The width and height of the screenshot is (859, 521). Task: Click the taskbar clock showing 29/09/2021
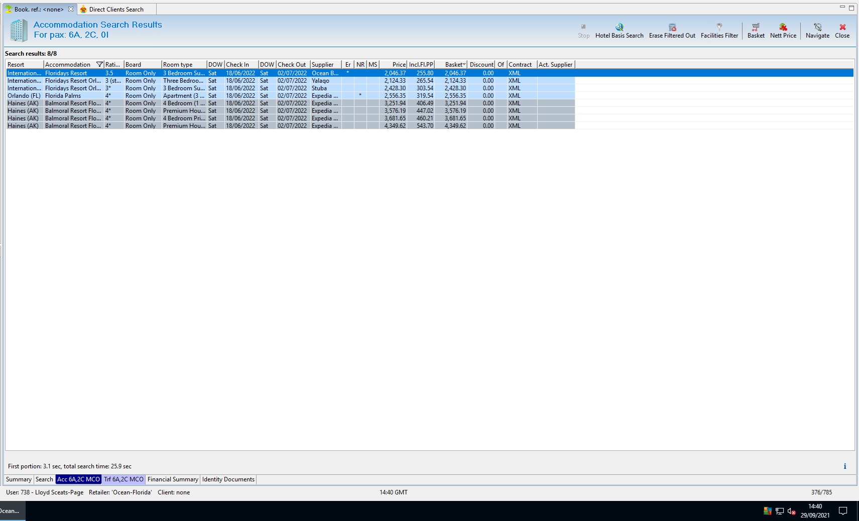click(x=815, y=511)
